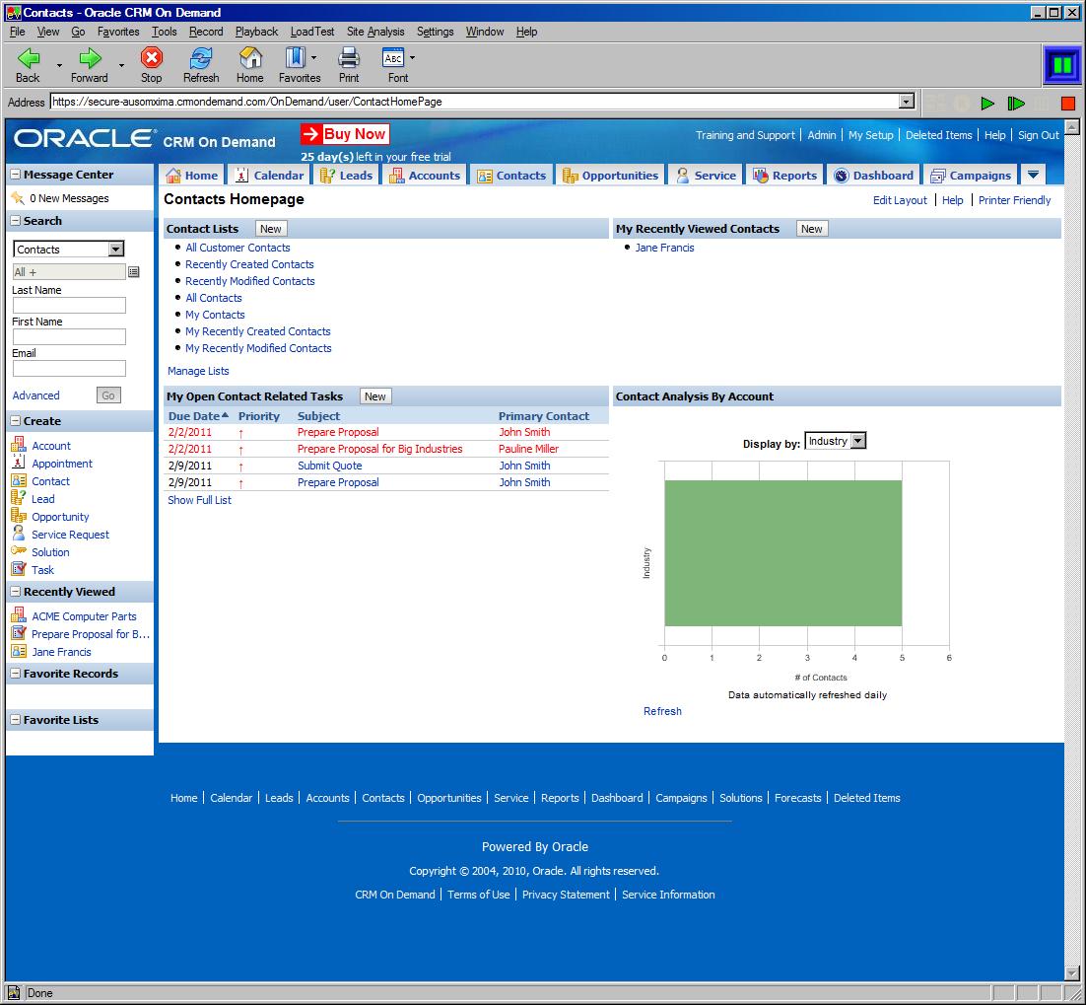Click the step-play playback icon
Image resolution: width=1086 pixels, height=1005 pixels.
tap(1015, 104)
